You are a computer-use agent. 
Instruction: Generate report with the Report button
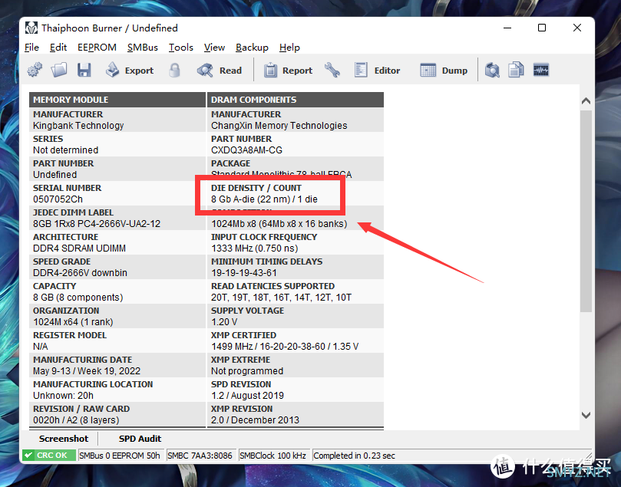tap(288, 71)
